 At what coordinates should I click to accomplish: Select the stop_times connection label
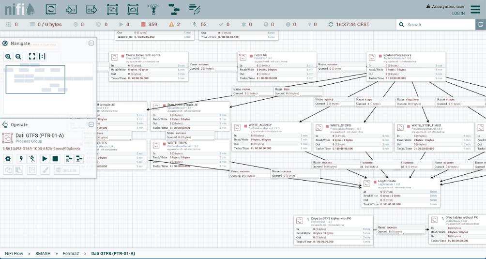[416, 102]
